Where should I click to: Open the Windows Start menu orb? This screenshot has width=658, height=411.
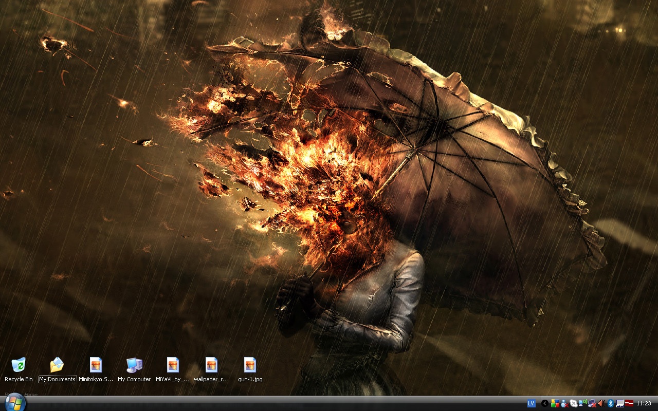click(14, 402)
